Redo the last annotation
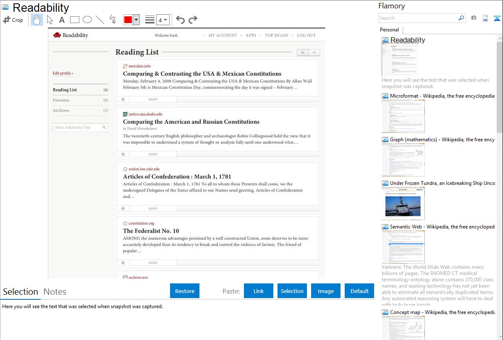Image resolution: width=503 pixels, height=340 pixels. [x=193, y=20]
